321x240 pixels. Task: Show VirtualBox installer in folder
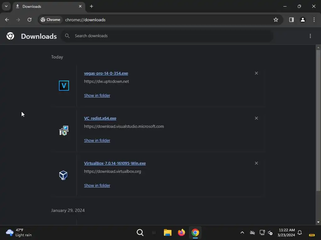click(97, 186)
